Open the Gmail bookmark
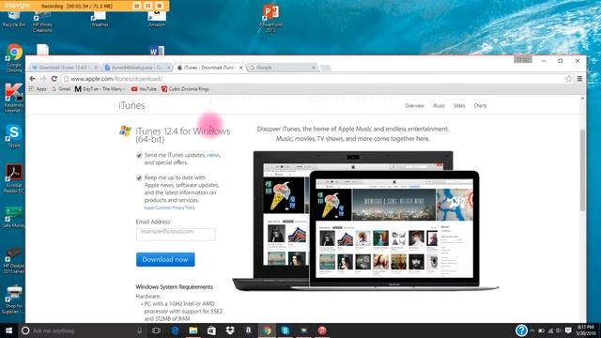This screenshot has width=601, height=338. click(x=61, y=89)
